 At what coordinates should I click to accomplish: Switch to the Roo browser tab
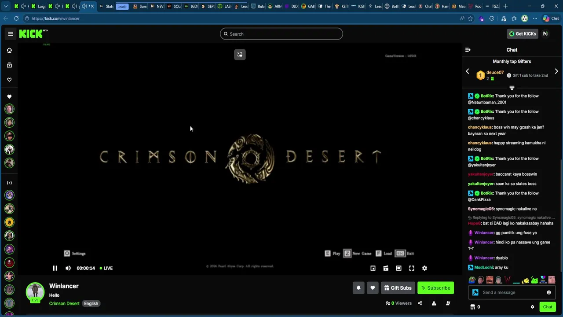475,6
